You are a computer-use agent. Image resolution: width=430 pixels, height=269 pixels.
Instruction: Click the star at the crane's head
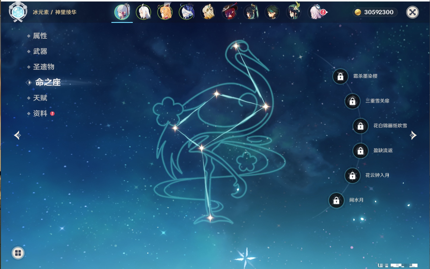(x=236, y=46)
